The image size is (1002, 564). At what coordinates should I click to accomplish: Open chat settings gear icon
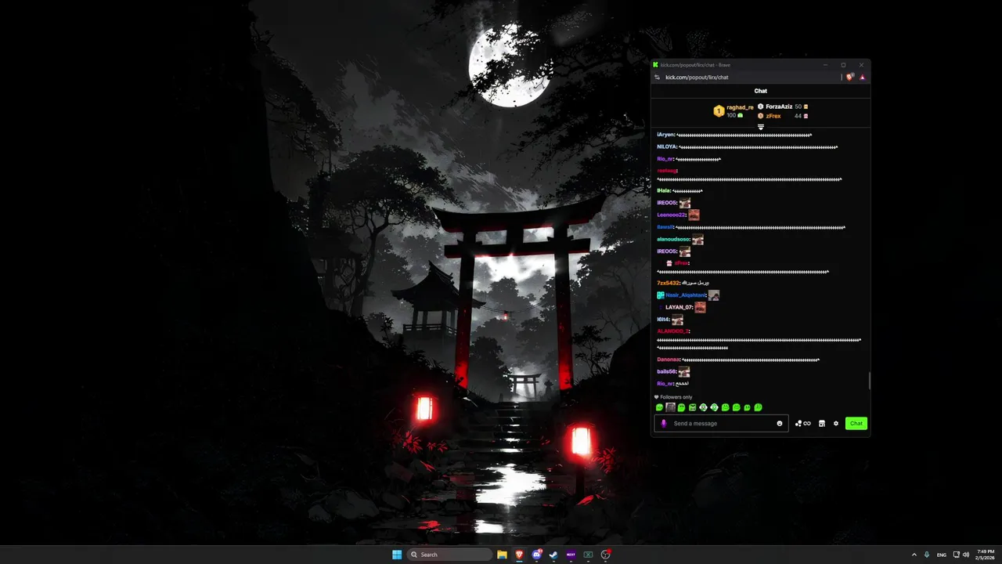point(836,423)
